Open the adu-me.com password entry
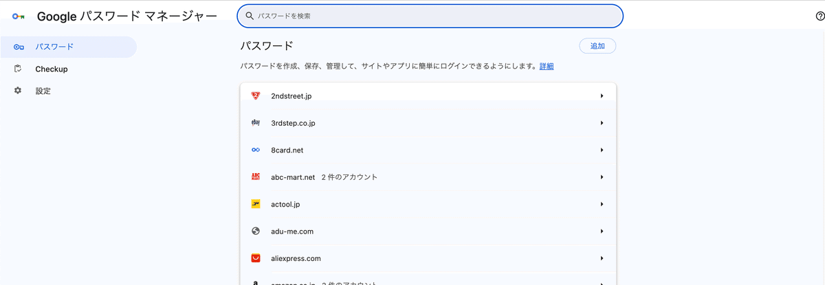Viewport: 825px width, 285px height. click(x=428, y=231)
